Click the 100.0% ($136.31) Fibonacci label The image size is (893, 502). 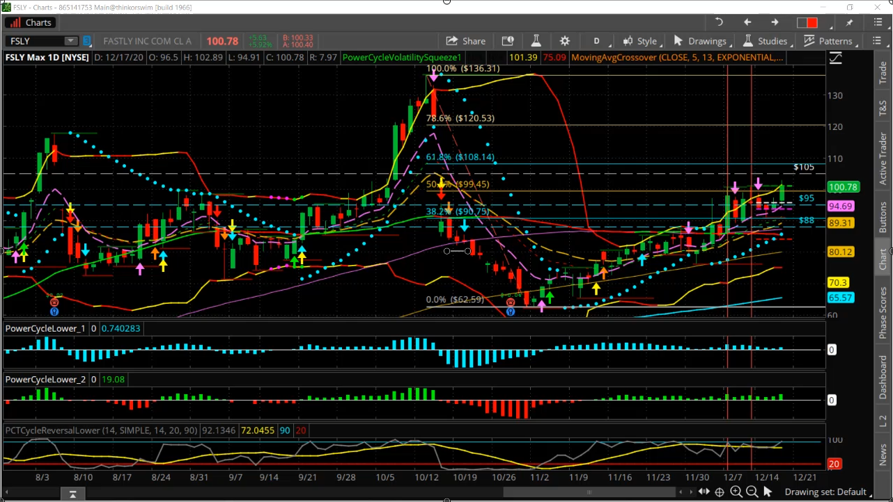(463, 69)
